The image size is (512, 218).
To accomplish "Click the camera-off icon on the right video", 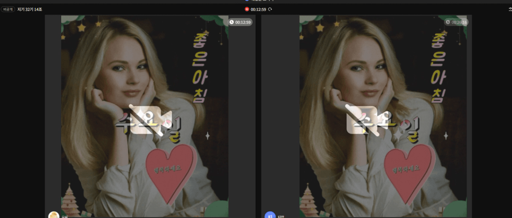I will tap(366, 120).
